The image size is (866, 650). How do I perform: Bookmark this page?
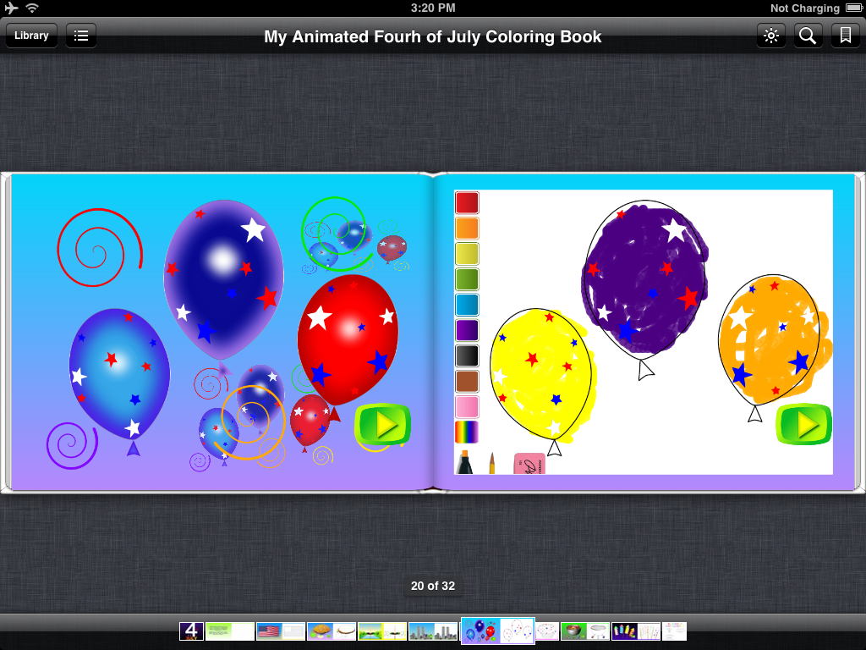click(x=844, y=36)
